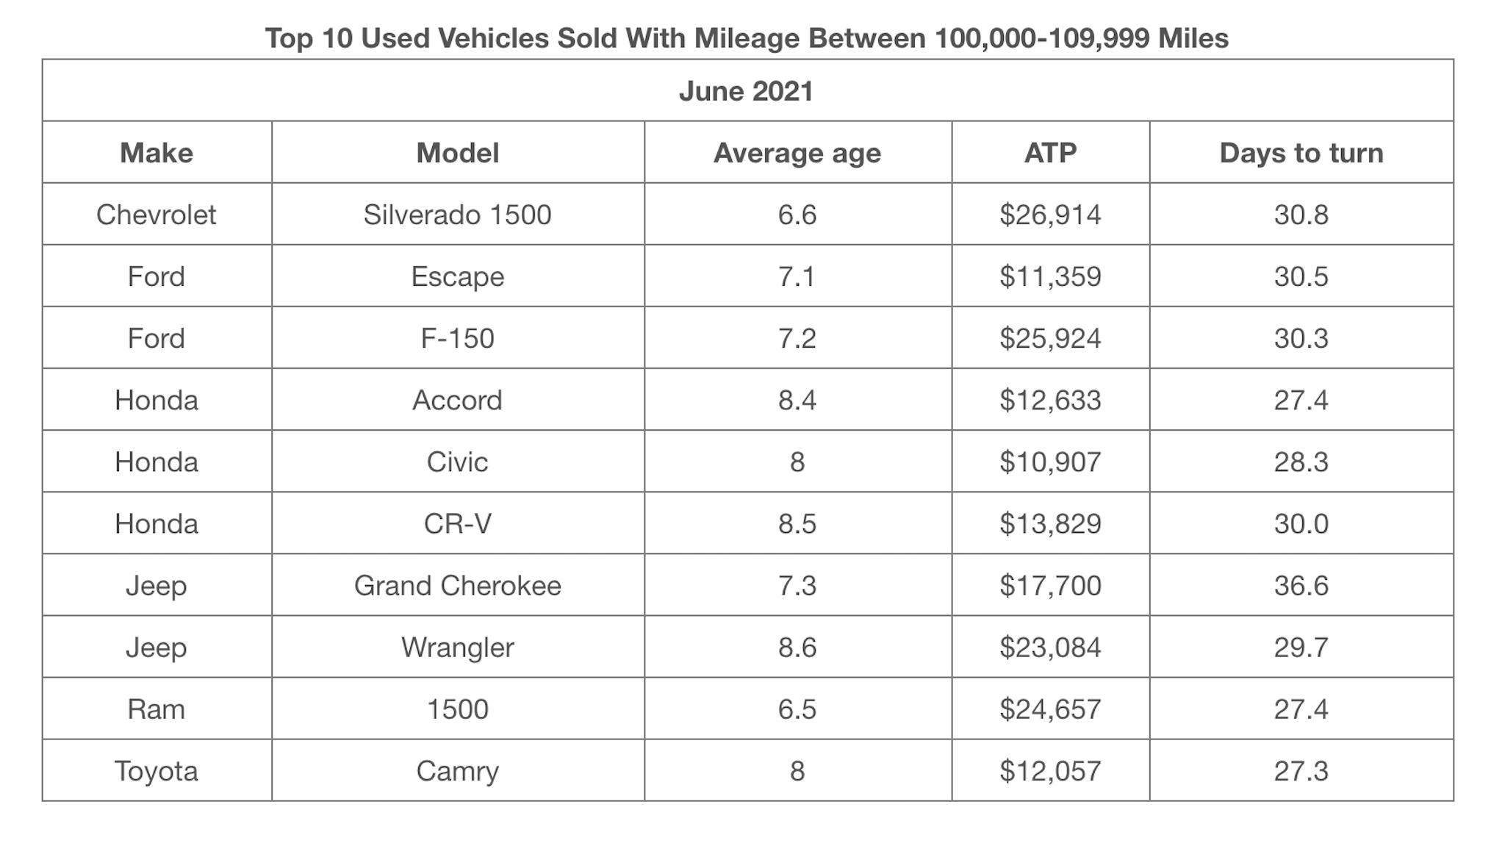Select the "CR-V" model cell

(x=457, y=523)
